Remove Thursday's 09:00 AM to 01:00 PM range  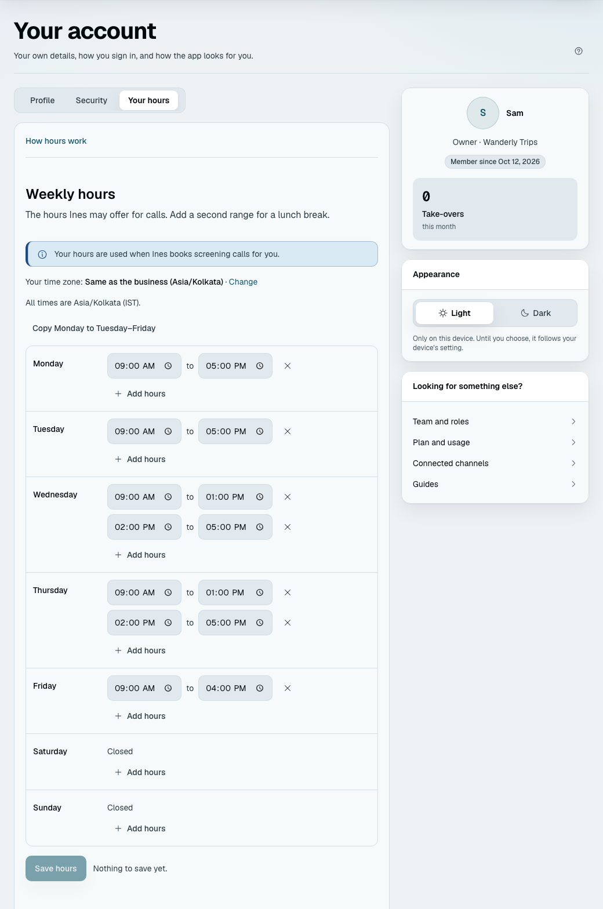(288, 592)
